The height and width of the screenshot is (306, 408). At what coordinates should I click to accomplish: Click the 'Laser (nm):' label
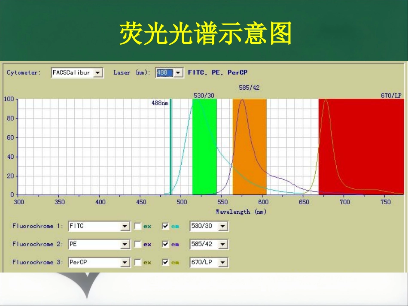coord(132,73)
